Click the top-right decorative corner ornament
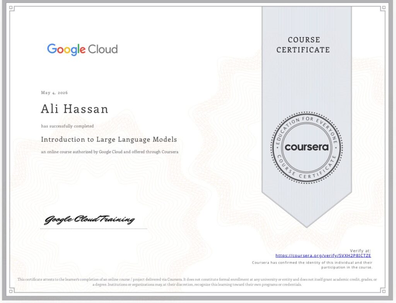Viewport: 396px width, 303px height. point(383,8)
